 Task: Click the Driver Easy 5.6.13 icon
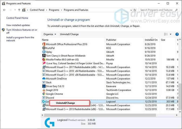click(x=44, y=86)
